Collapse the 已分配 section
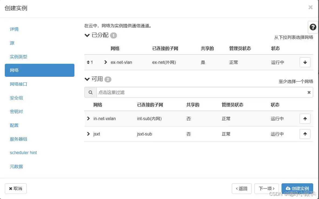 (x=87, y=35)
